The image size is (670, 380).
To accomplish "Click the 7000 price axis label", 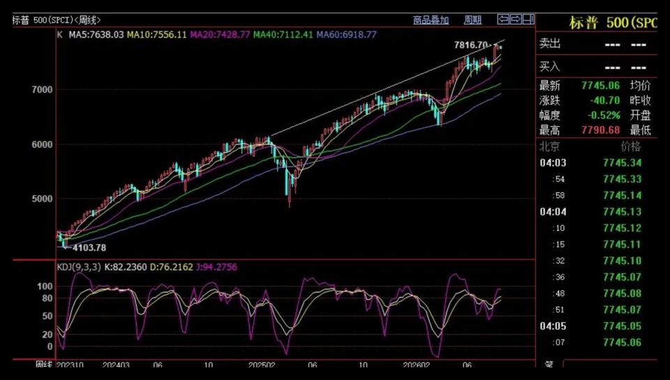I will pyautogui.click(x=43, y=90).
